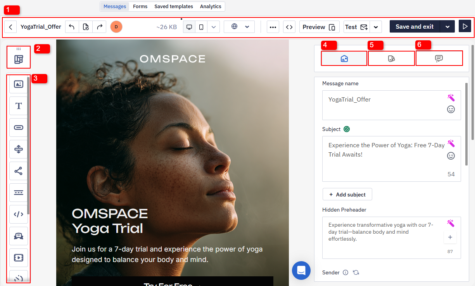
Task: Click the blocks sidebar vertical scrollbar
Action: pos(29,145)
